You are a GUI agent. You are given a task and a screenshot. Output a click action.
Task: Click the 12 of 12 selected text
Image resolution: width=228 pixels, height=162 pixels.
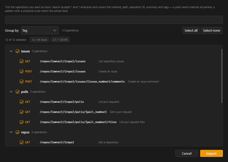point(15,40)
